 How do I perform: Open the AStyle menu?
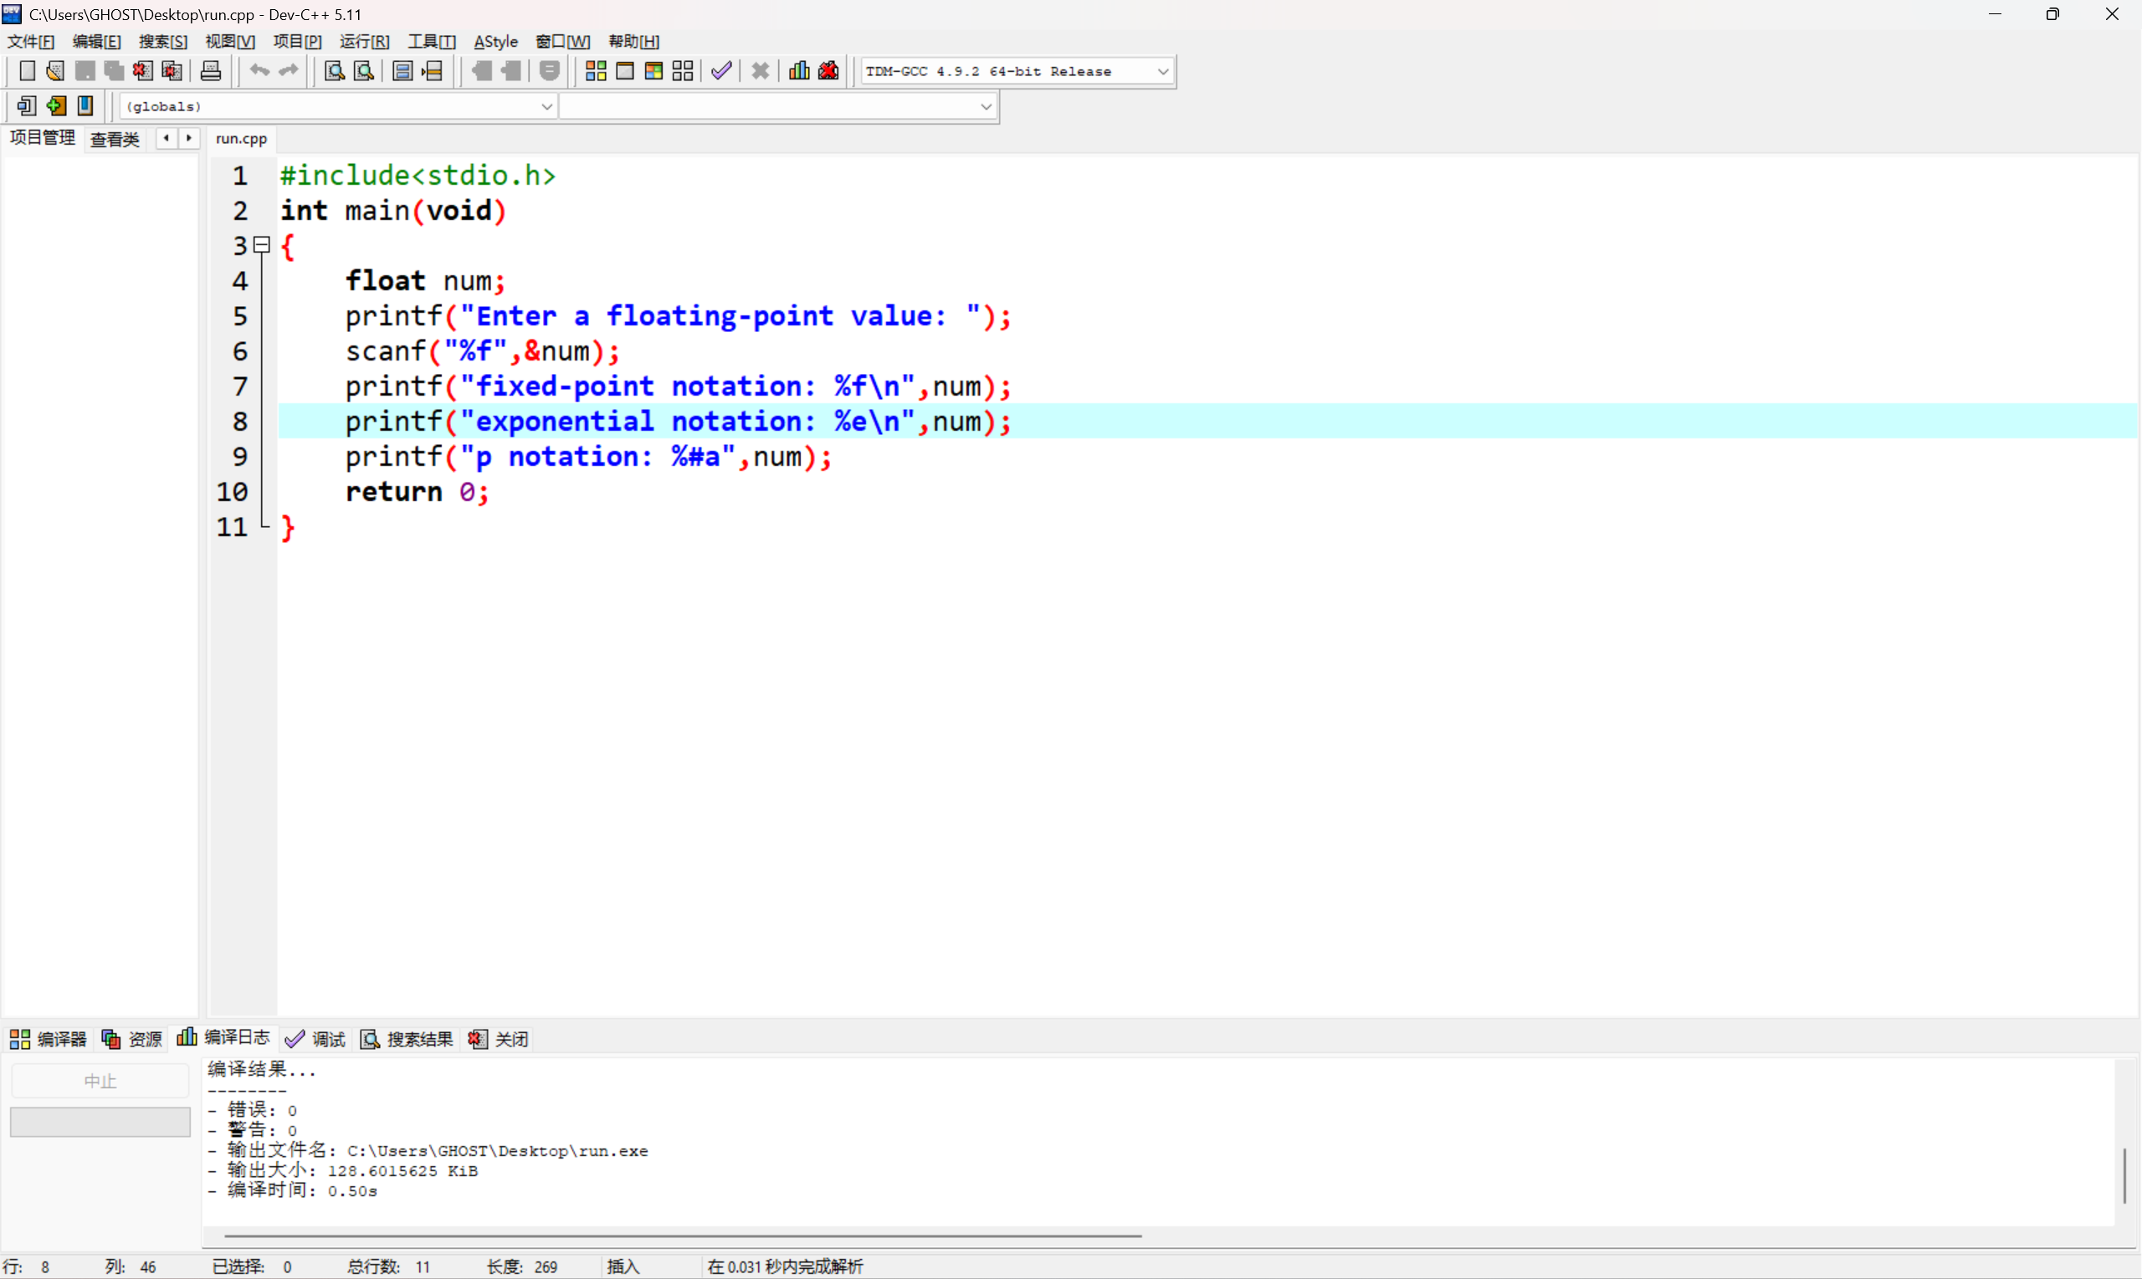point(495,41)
